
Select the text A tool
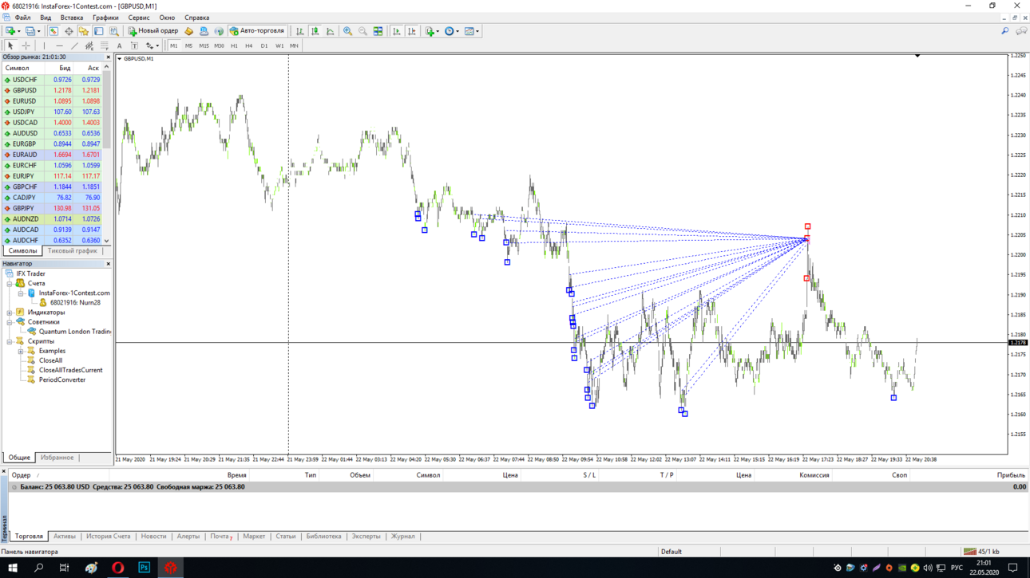click(x=119, y=45)
